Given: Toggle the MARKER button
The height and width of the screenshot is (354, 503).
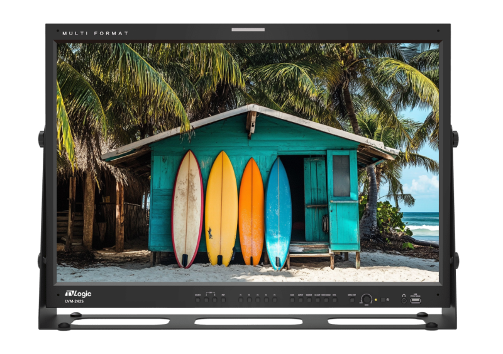Looking at the screenshot, I should click(x=309, y=300).
